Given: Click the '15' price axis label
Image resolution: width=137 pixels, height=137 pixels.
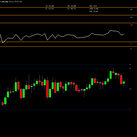Looking at the screenshot, I should (x=130, y=68).
